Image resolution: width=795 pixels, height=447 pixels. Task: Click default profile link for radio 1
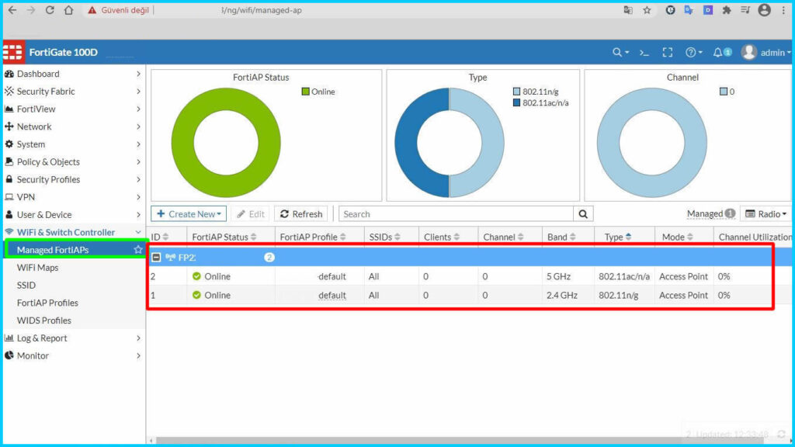332,295
